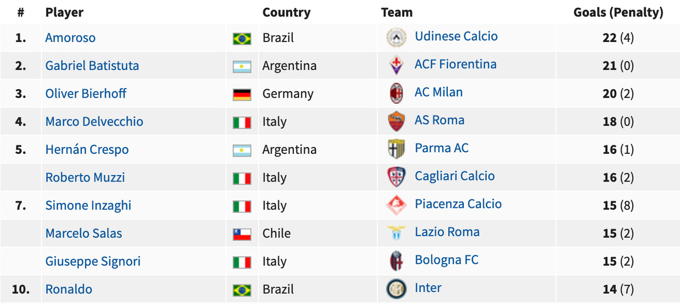Click the Ronaldo player link
Screen dimensions: 680x304
69,289
